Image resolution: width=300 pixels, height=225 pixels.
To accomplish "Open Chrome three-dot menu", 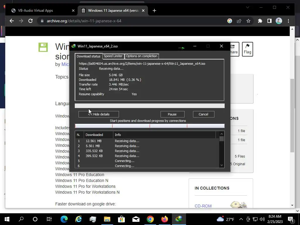I will tap(288, 21).
